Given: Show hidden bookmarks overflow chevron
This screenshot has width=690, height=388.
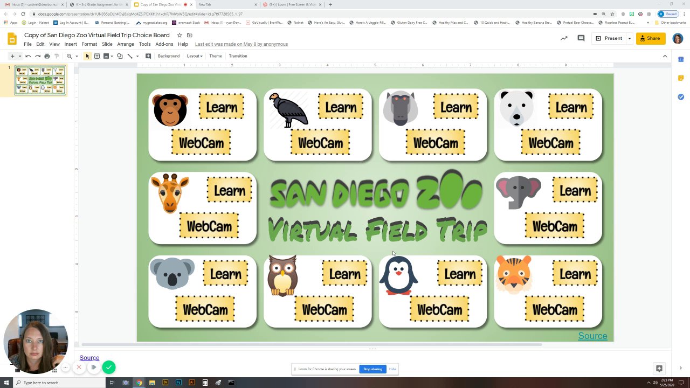Looking at the screenshot, I should click(x=647, y=23).
